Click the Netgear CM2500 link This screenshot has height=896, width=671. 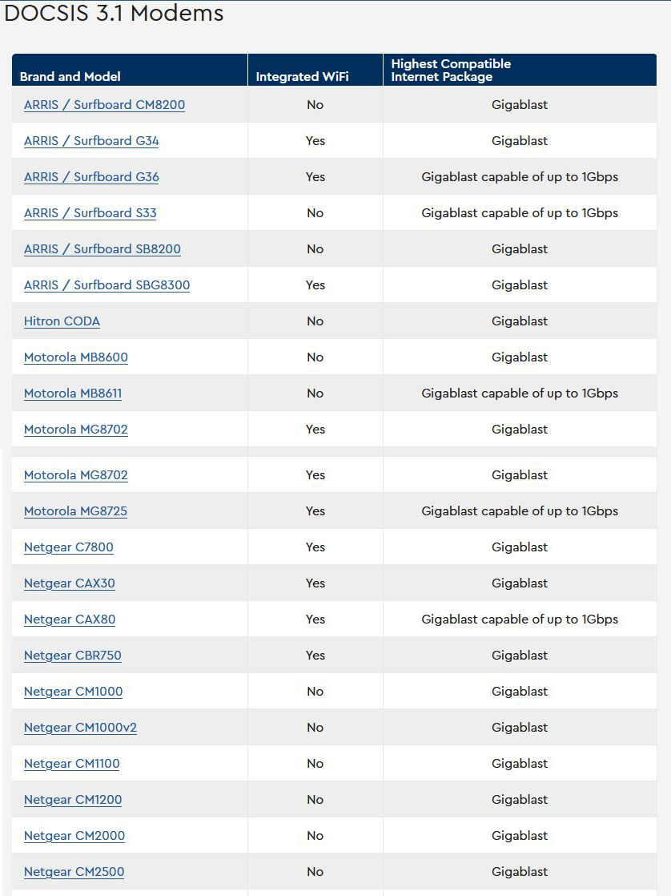click(74, 871)
